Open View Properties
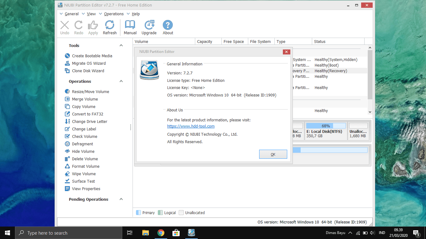Screen dimensions: 426x239 coord(86,189)
